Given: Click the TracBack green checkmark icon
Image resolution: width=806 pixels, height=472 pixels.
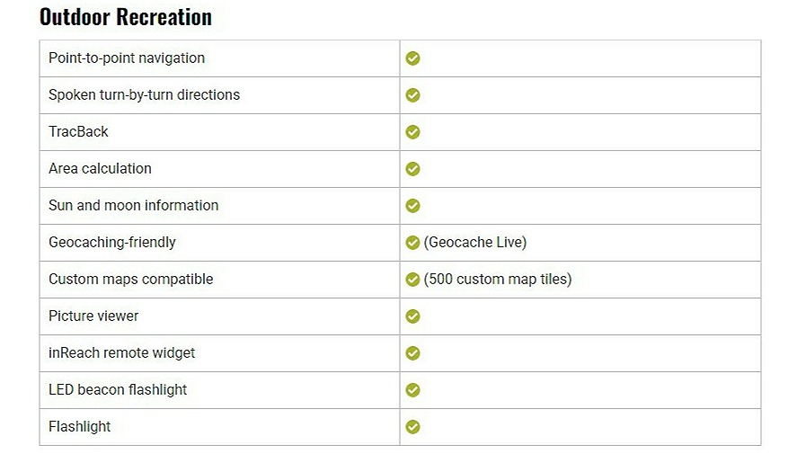Looking at the screenshot, I should [412, 132].
